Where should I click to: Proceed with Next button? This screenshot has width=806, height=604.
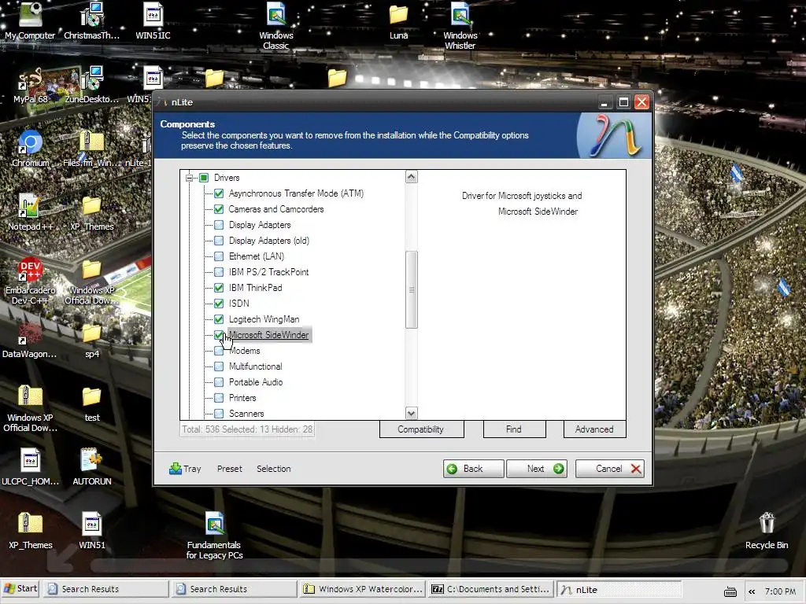[x=537, y=469]
